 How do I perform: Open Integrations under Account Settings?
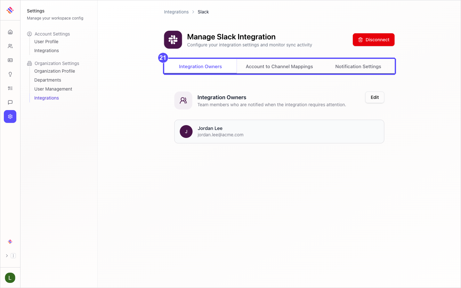point(47,51)
